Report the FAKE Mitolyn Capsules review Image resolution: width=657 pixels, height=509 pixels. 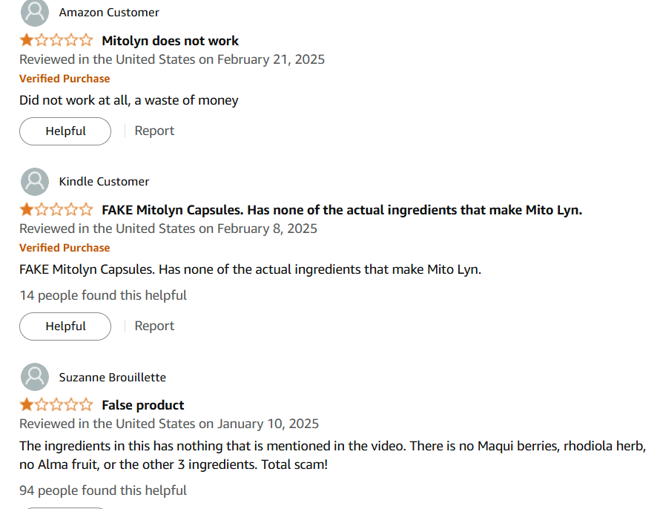(x=154, y=326)
